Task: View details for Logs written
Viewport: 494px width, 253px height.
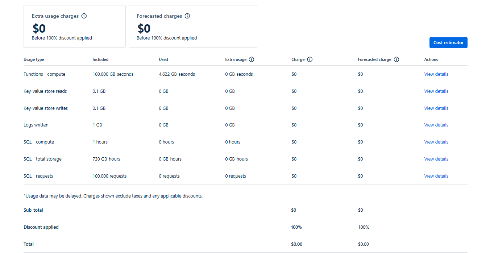Action: [x=436, y=125]
